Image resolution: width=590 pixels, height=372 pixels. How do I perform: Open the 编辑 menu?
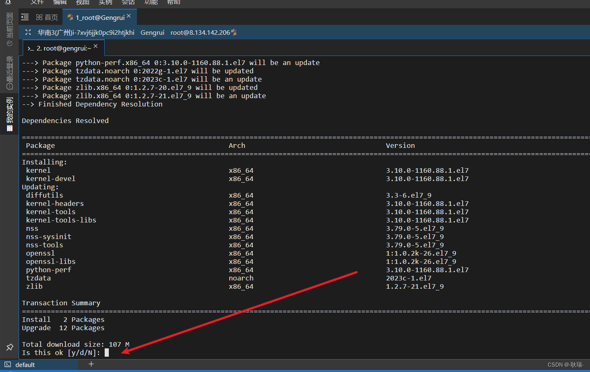point(60,2)
